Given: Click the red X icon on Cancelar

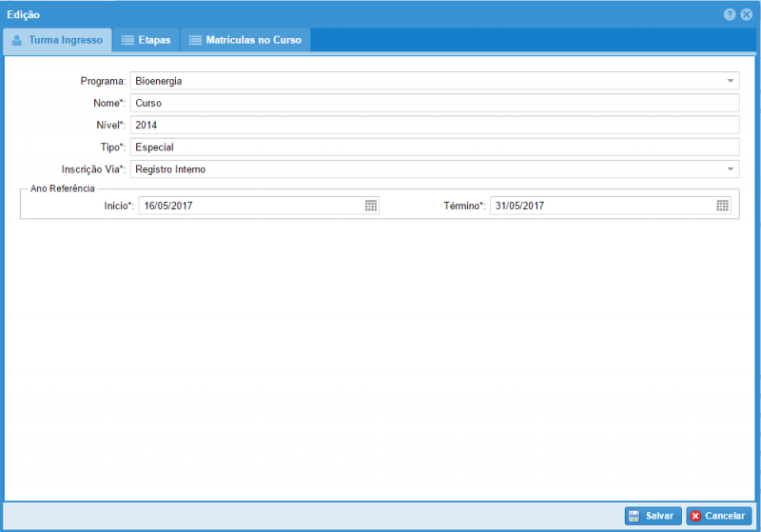Looking at the screenshot, I should (695, 516).
